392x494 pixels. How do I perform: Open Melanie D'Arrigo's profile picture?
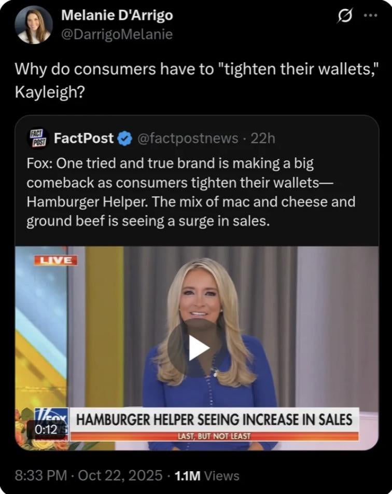point(34,24)
